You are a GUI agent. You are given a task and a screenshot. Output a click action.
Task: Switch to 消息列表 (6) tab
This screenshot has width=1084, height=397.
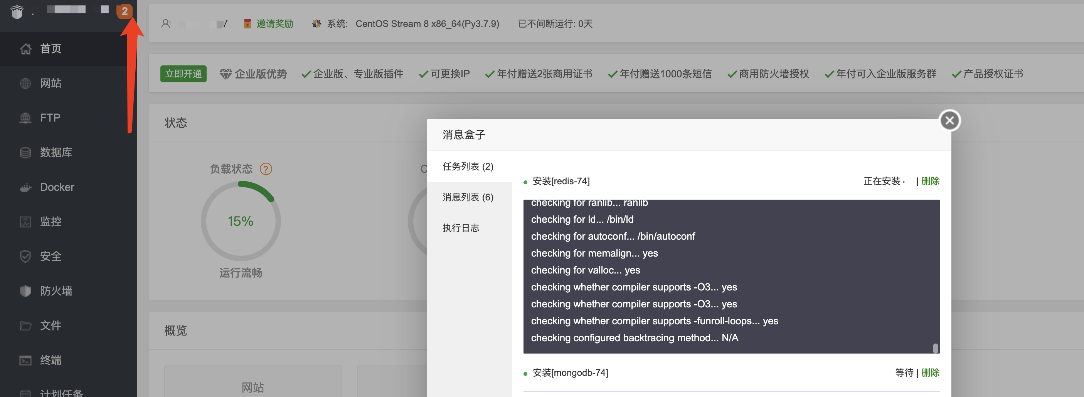tap(468, 197)
